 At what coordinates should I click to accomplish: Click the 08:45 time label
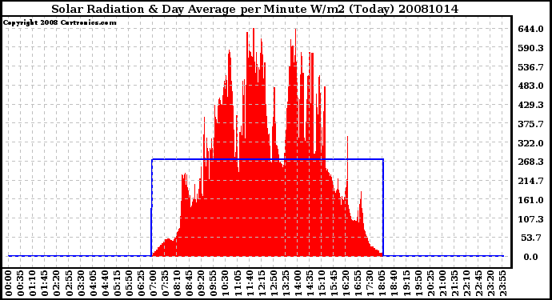click(189, 283)
